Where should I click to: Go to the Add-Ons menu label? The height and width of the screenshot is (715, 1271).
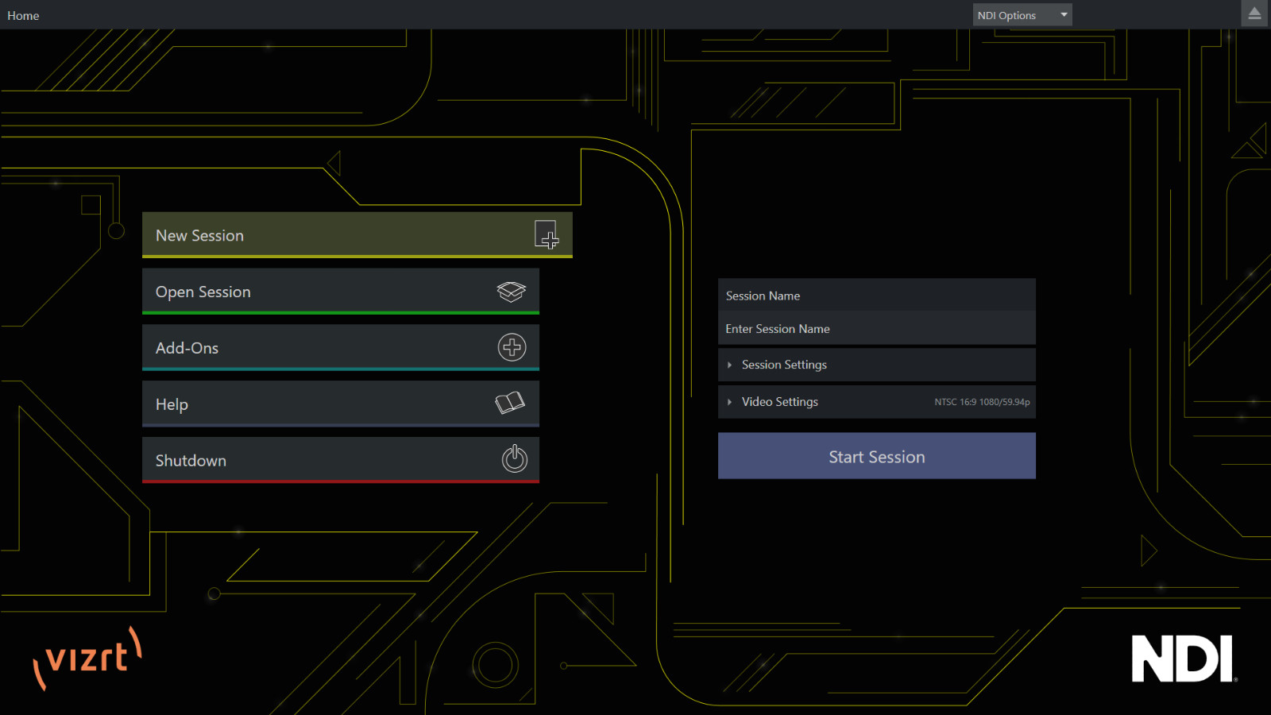coord(187,348)
